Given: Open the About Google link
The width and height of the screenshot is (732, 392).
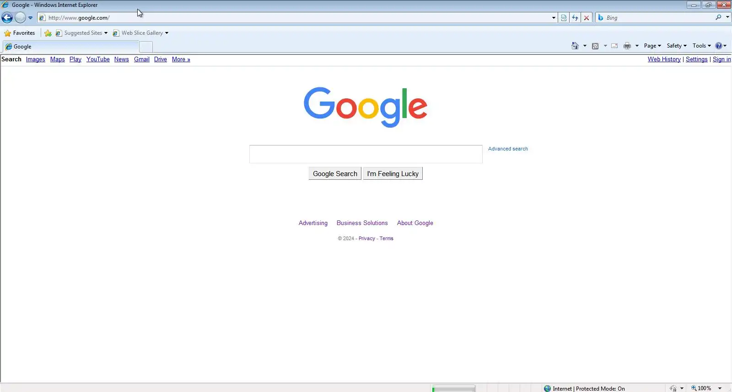Looking at the screenshot, I should (415, 223).
